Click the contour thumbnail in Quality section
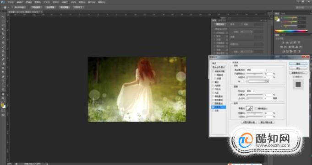This screenshot has width=312, height=165. point(249,108)
